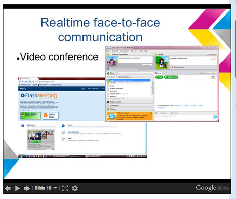Click Helena Butterfield's wizard avatar in Skype
This screenshot has width=236, height=199.
(x=112, y=61)
